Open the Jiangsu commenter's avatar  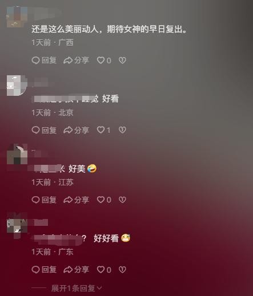(17, 154)
